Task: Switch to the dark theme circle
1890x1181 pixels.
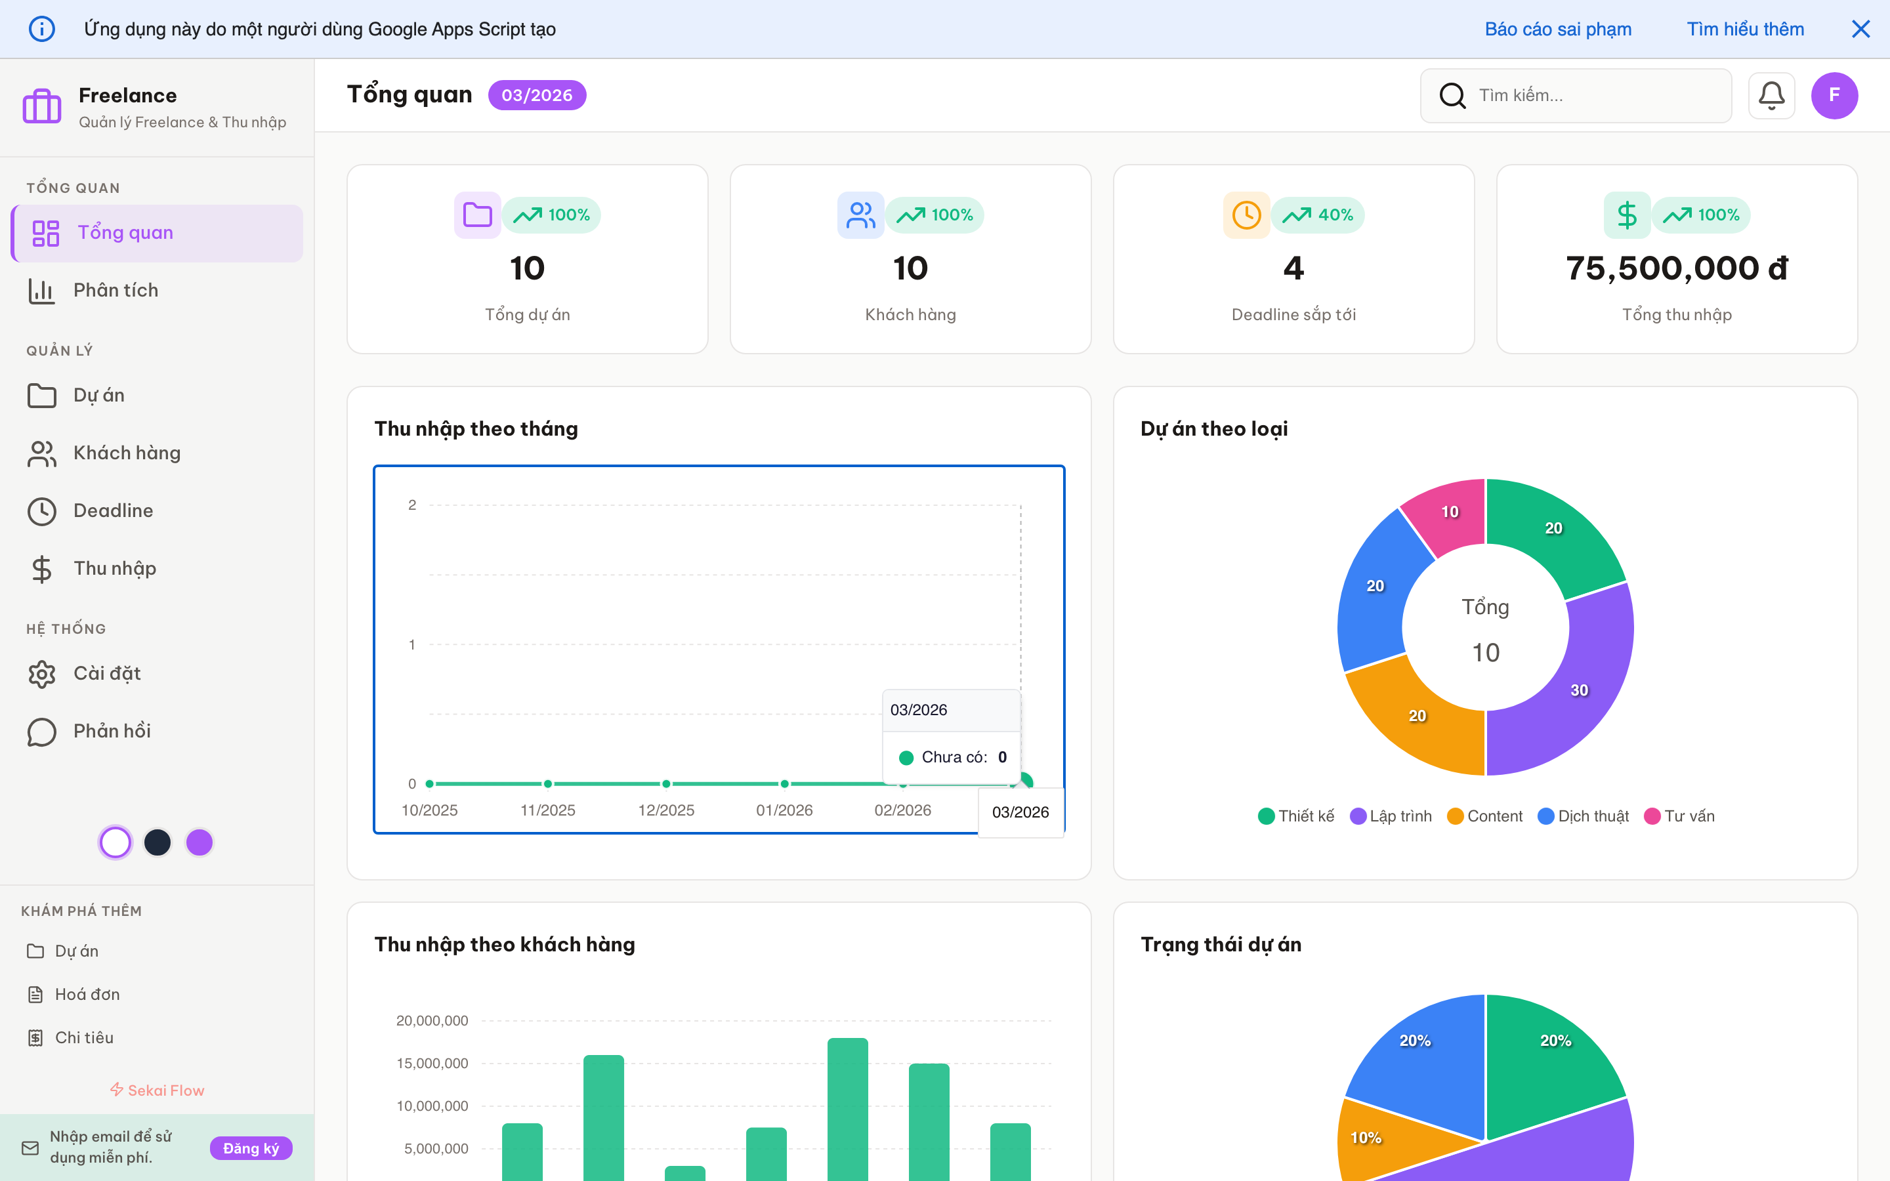Action: point(157,842)
